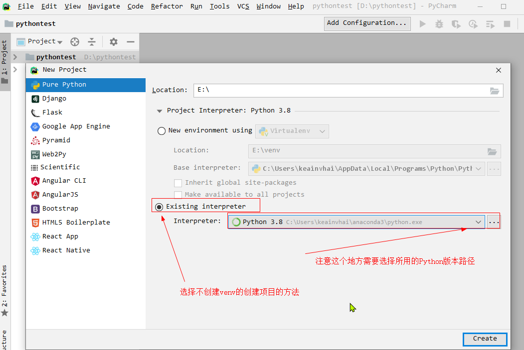
Task: Select React App project type
Action: coord(86,236)
